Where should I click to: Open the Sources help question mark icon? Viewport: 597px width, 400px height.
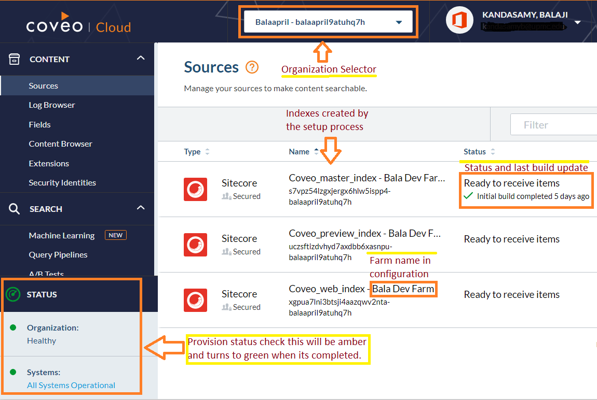coord(252,67)
